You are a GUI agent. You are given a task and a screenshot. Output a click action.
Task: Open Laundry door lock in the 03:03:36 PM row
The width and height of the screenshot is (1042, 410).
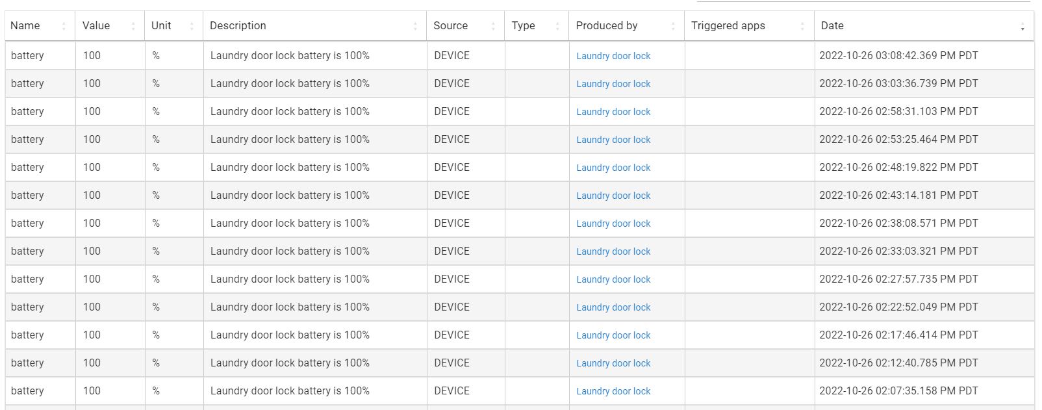click(x=613, y=84)
